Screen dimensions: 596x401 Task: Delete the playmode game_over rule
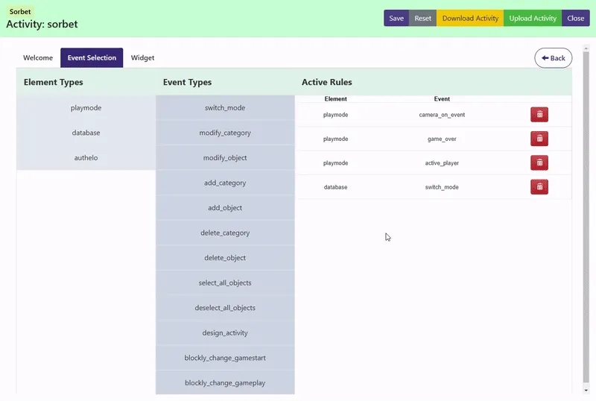click(x=539, y=139)
